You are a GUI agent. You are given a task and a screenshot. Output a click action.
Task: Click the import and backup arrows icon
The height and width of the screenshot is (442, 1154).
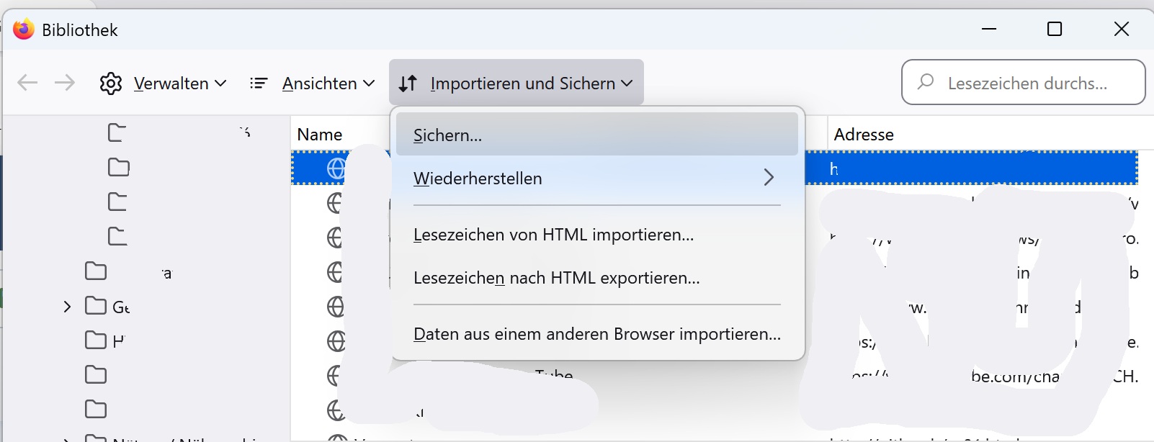tap(408, 84)
